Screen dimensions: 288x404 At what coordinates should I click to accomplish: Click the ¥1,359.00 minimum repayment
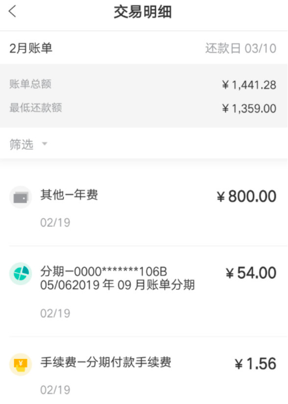click(x=249, y=108)
